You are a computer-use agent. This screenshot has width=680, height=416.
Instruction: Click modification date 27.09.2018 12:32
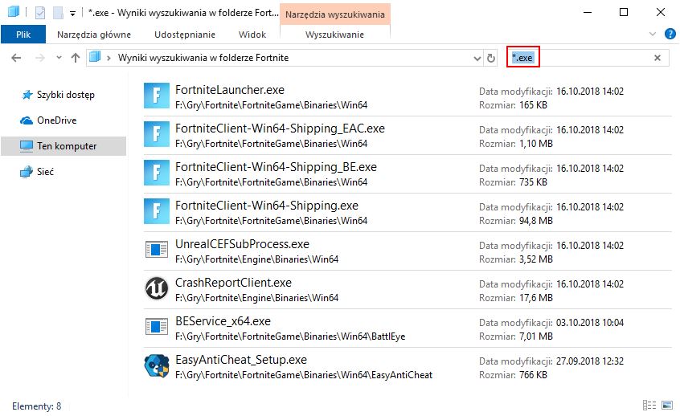pos(590,361)
